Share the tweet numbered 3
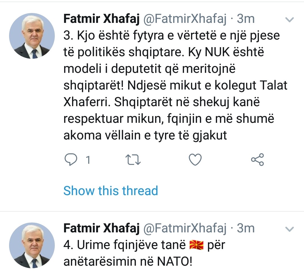The image size is (304, 275). pos(257,160)
